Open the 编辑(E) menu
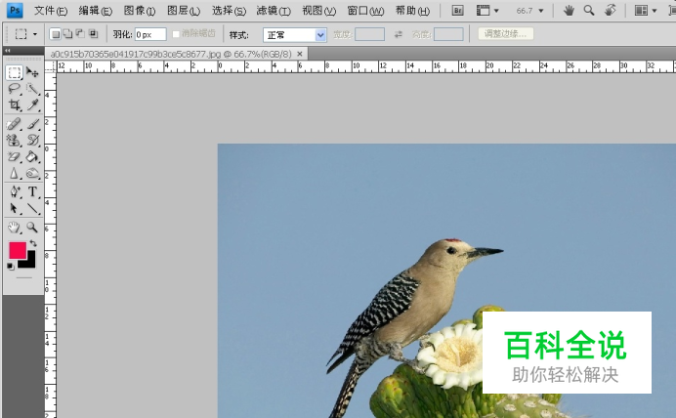The height and width of the screenshot is (418, 676). pyautogui.click(x=96, y=11)
